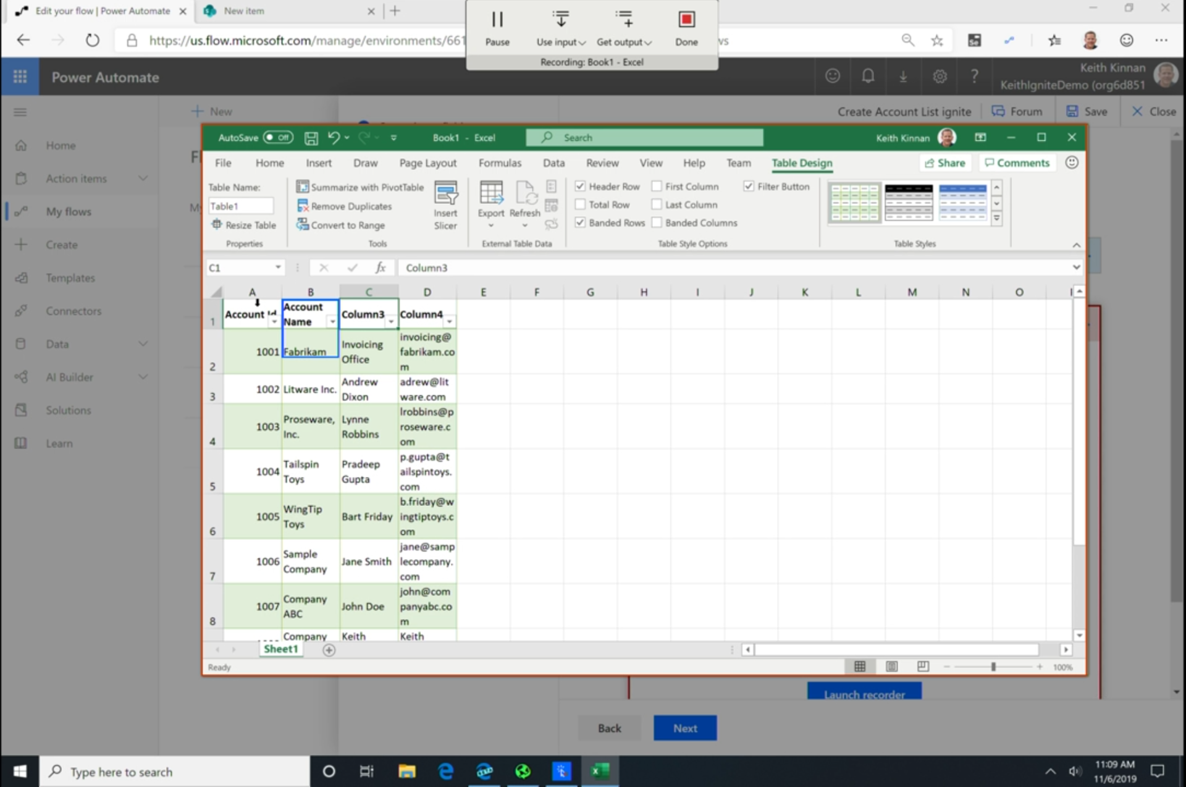This screenshot has height=787, width=1186.
Task: Switch to Page Break Preview in status bar
Action: (x=923, y=667)
